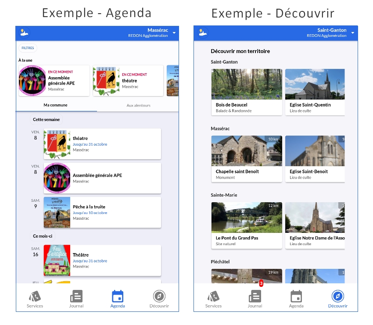The height and width of the screenshot is (325, 373).
Task: Open Le Pont du Grand Pas card
Action: [246, 225]
